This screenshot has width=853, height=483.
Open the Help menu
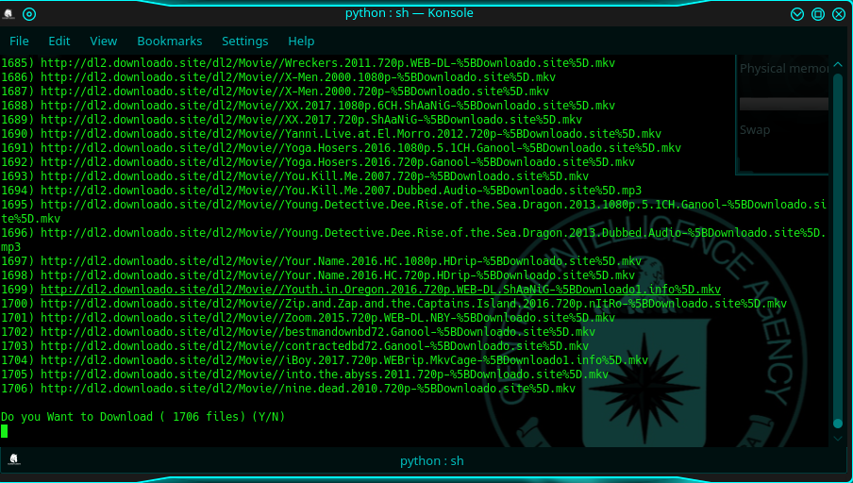301,42
